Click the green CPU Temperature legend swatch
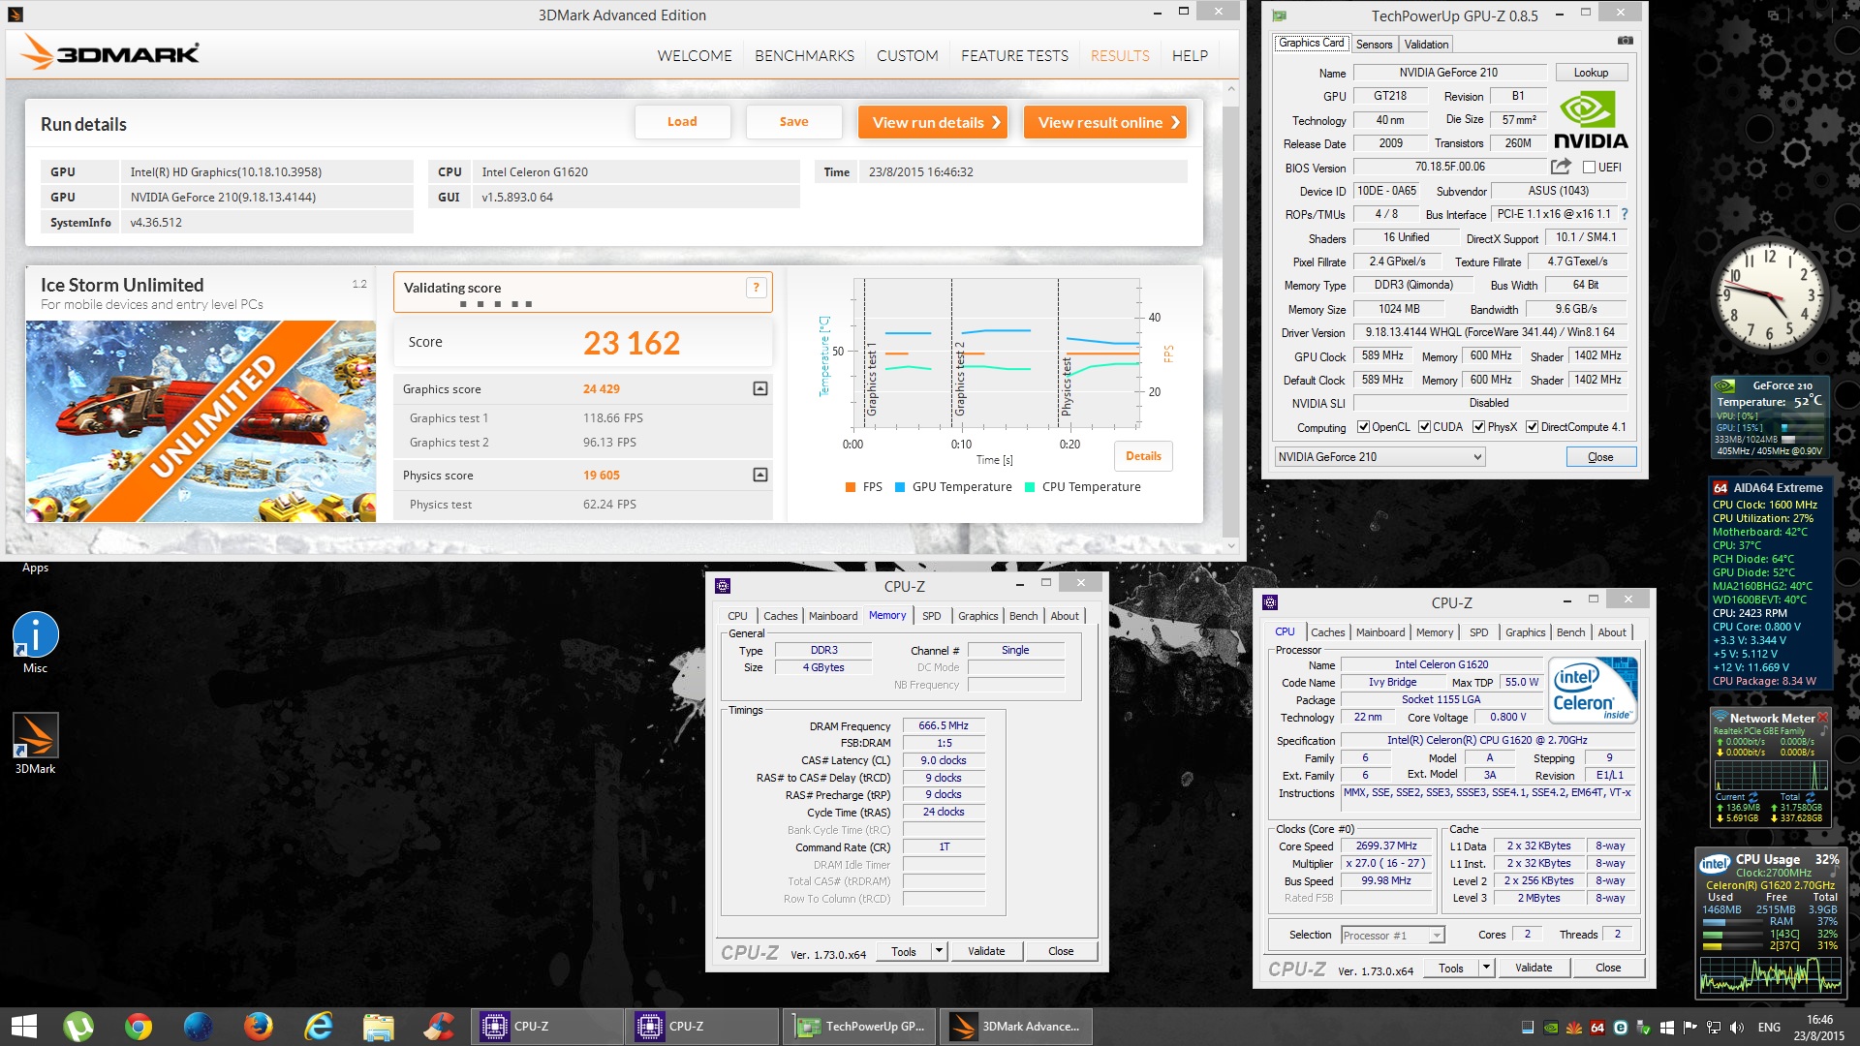Image resolution: width=1860 pixels, height=1046 pixels. pyautogui.click(x=1030, y=487)
